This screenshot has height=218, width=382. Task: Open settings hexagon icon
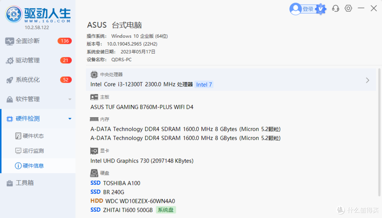(x=348, y=8)
